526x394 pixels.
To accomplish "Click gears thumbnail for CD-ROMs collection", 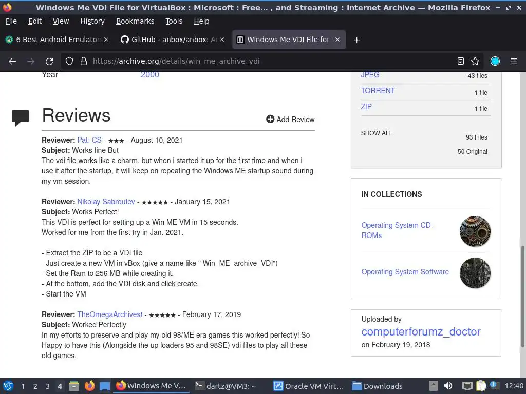I will (475, 231).
